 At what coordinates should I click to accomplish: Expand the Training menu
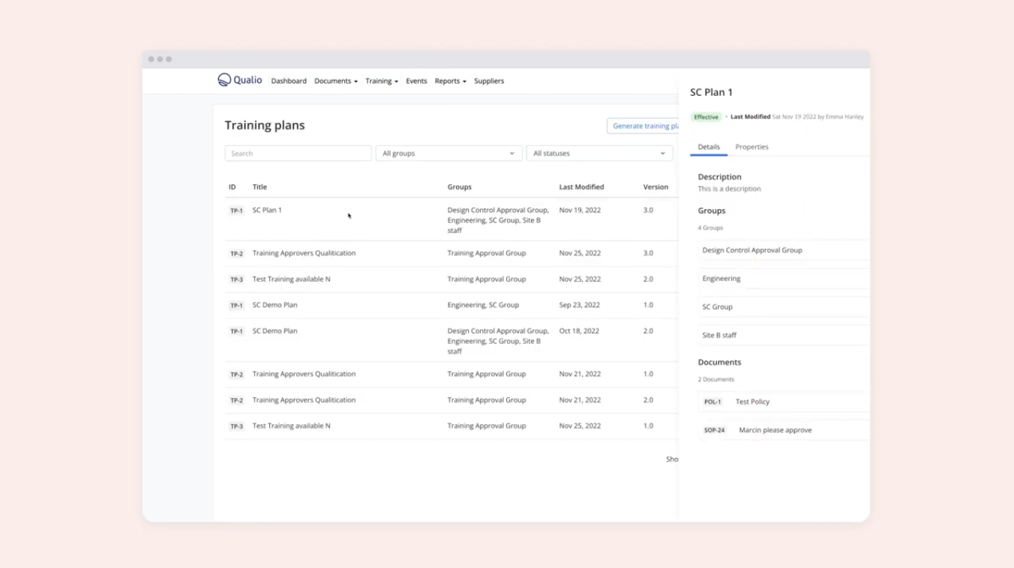pos(381,81)
